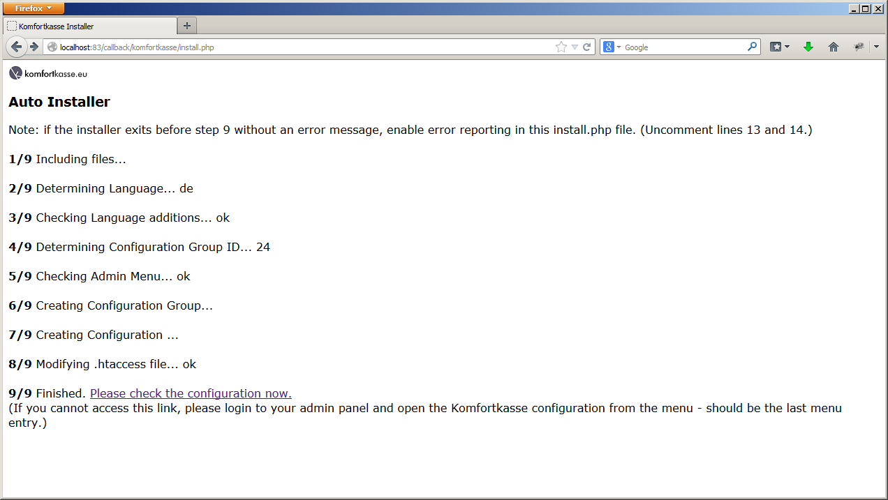The image size is (888, 500).
Task: Open the Google search engine selector
Action: pos(612,47)
